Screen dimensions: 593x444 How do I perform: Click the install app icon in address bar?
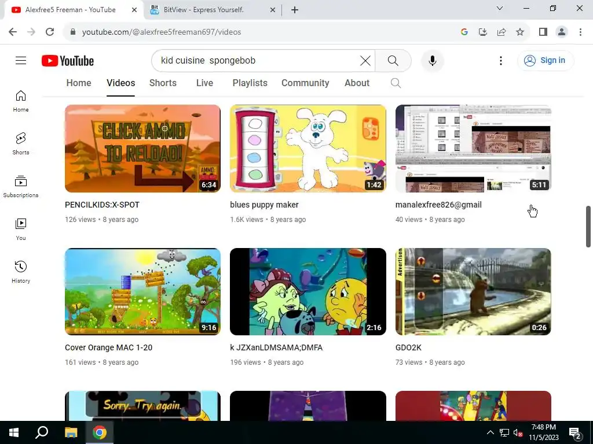(x=483, y=32)
